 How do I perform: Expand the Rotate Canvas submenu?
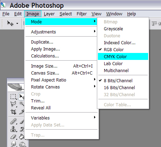point(61,87)
